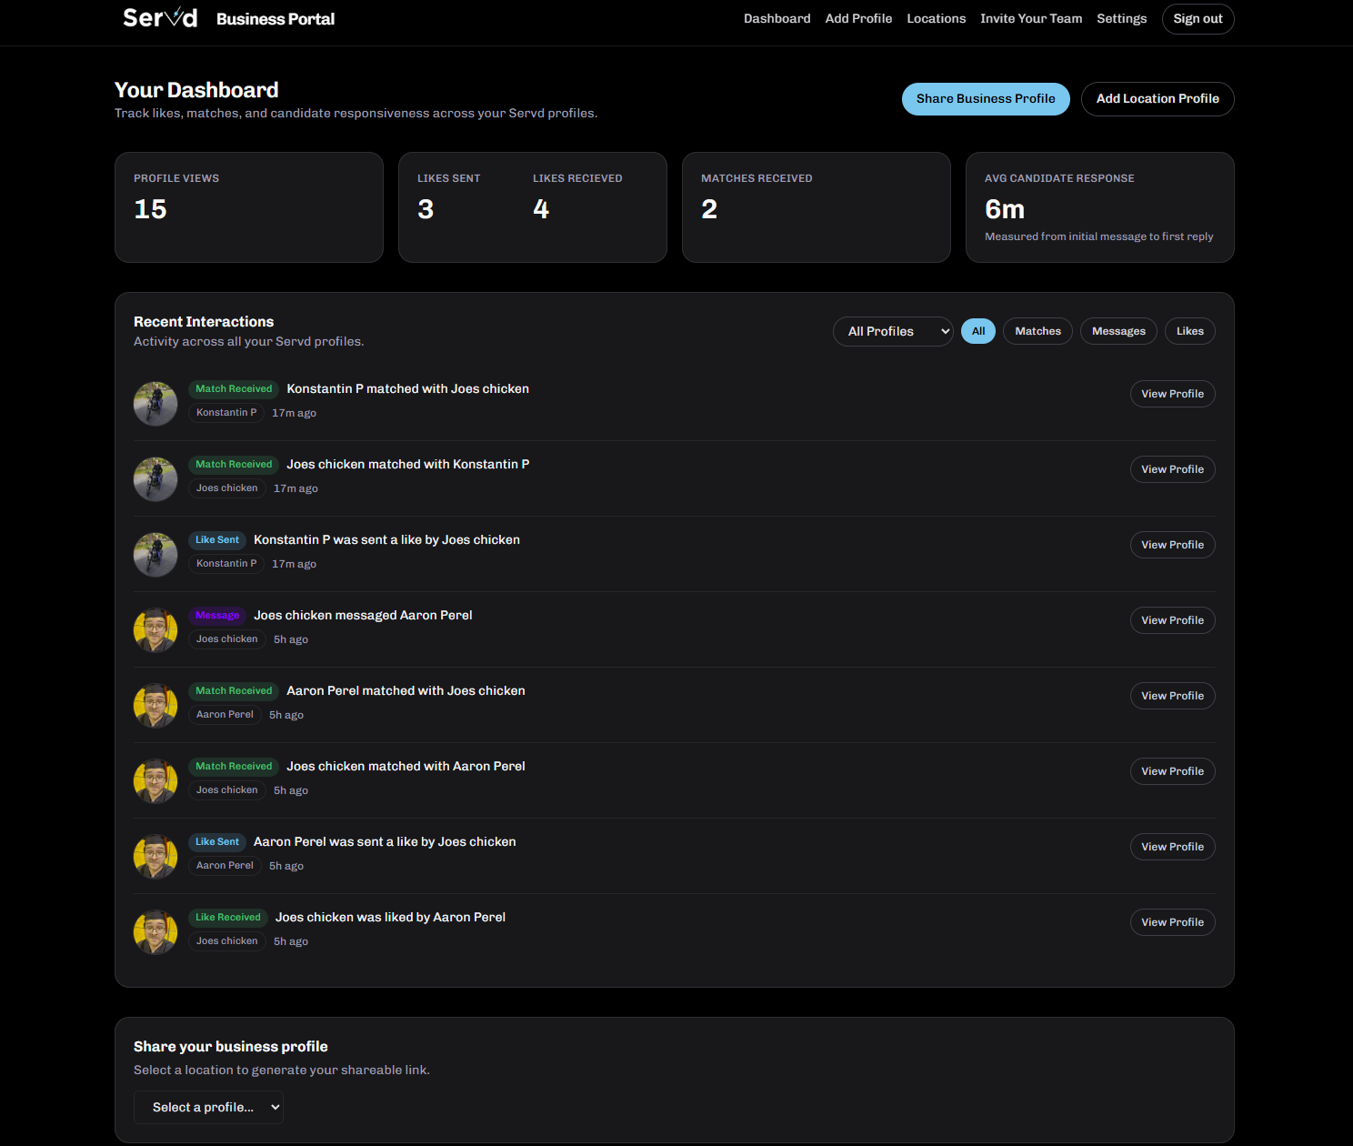The image size is (1353, 1146).
Task: Open the All Profiles filter dropdown
Action: pyautogui.click(x=892, y=332)
